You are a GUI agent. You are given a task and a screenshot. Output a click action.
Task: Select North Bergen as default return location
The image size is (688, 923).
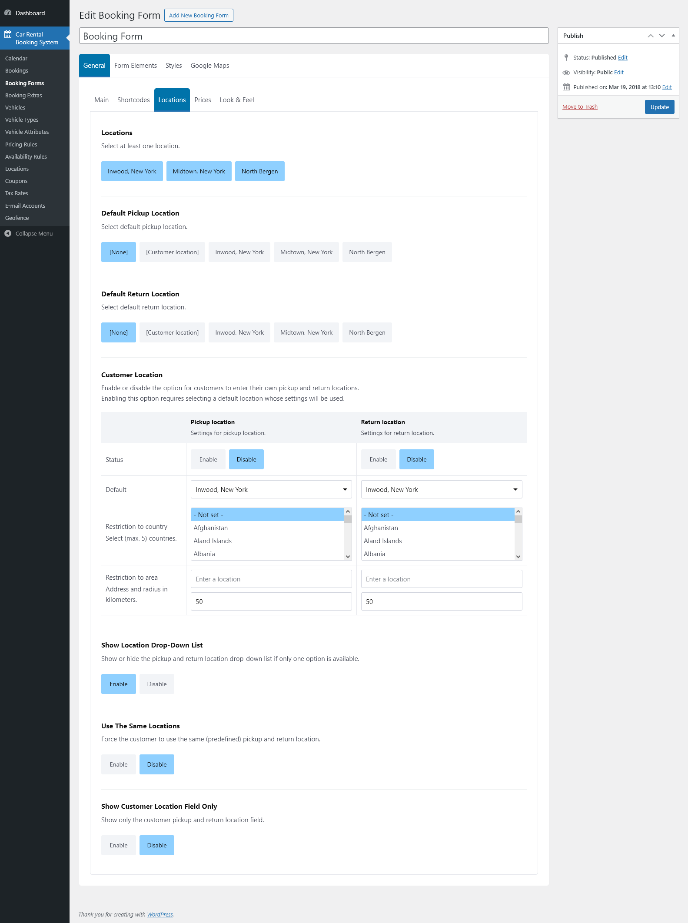pyautogui.click(x=367, y=332)
